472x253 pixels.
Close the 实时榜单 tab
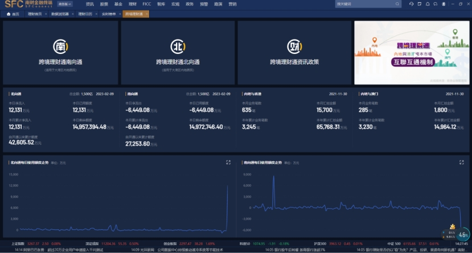[x=120, y=14]
